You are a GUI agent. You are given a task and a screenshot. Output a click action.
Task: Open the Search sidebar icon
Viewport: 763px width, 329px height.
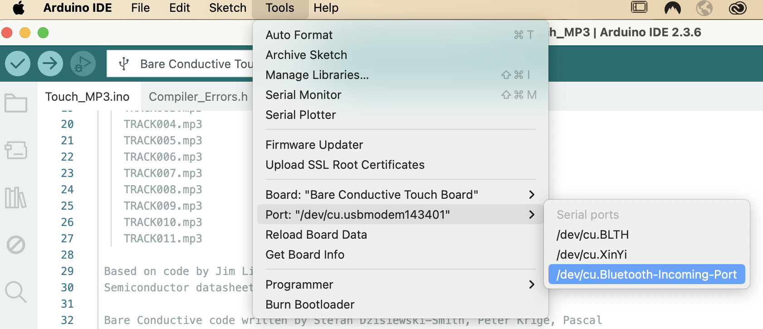coord(16,292)
